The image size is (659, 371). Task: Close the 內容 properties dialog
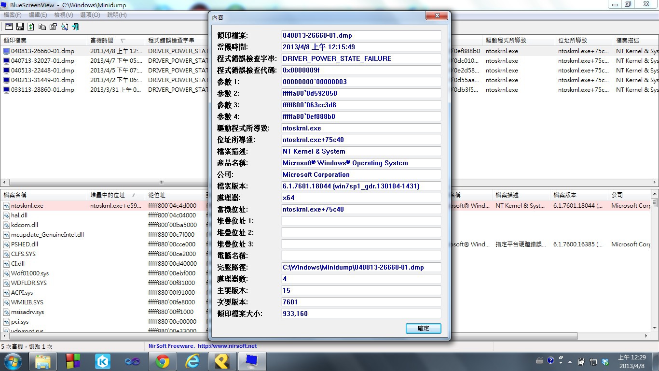(437, 16)
